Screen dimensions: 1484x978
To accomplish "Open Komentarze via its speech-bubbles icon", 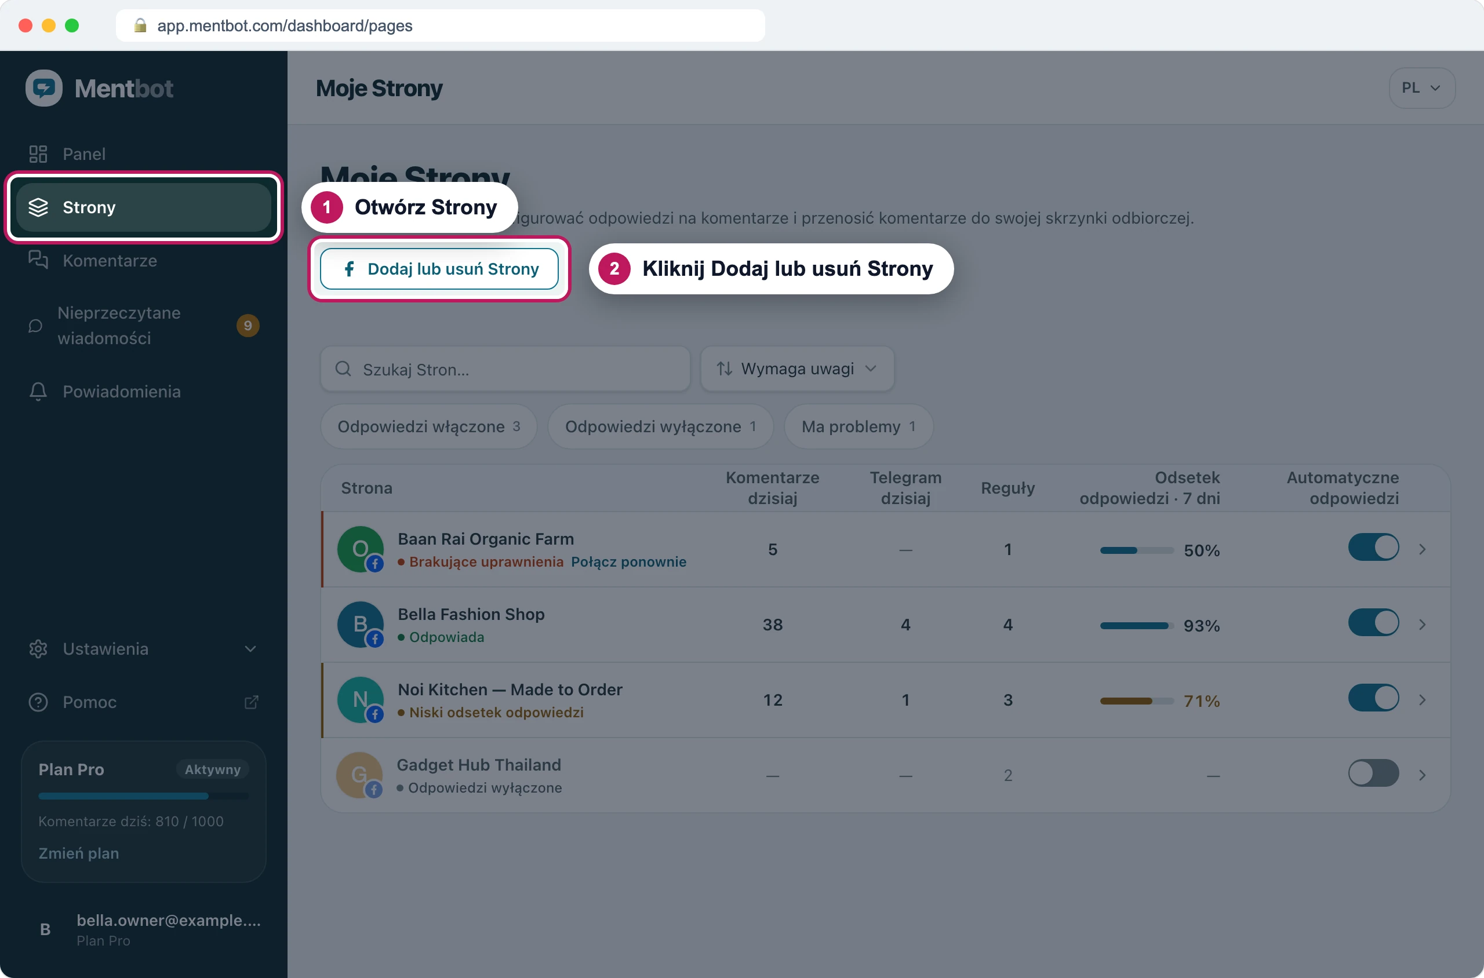I will click(x=38, y=260).
